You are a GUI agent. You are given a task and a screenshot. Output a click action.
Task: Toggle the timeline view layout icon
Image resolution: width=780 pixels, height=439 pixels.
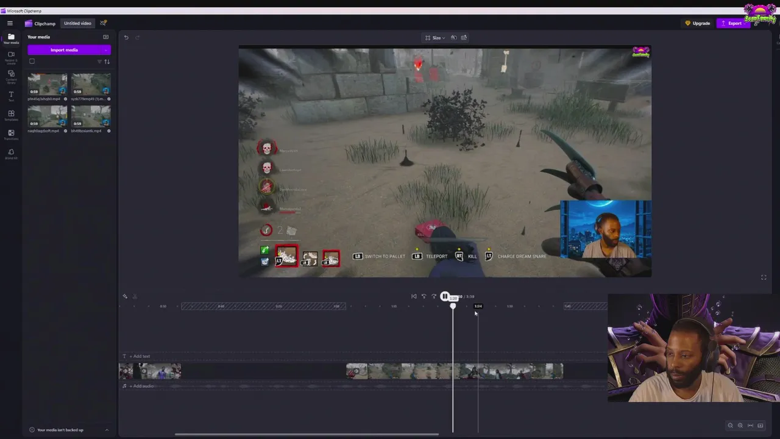[x=760, y=426]
